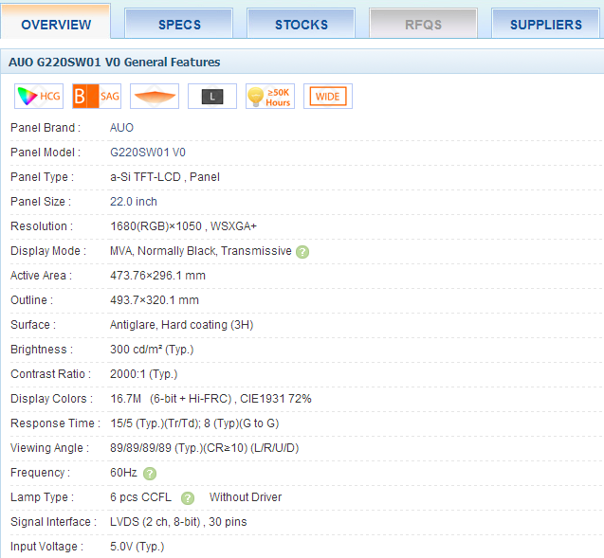Click the WIDE feature icon
Image resolution: width=604 pixels, height=558 pixels.
328,97
